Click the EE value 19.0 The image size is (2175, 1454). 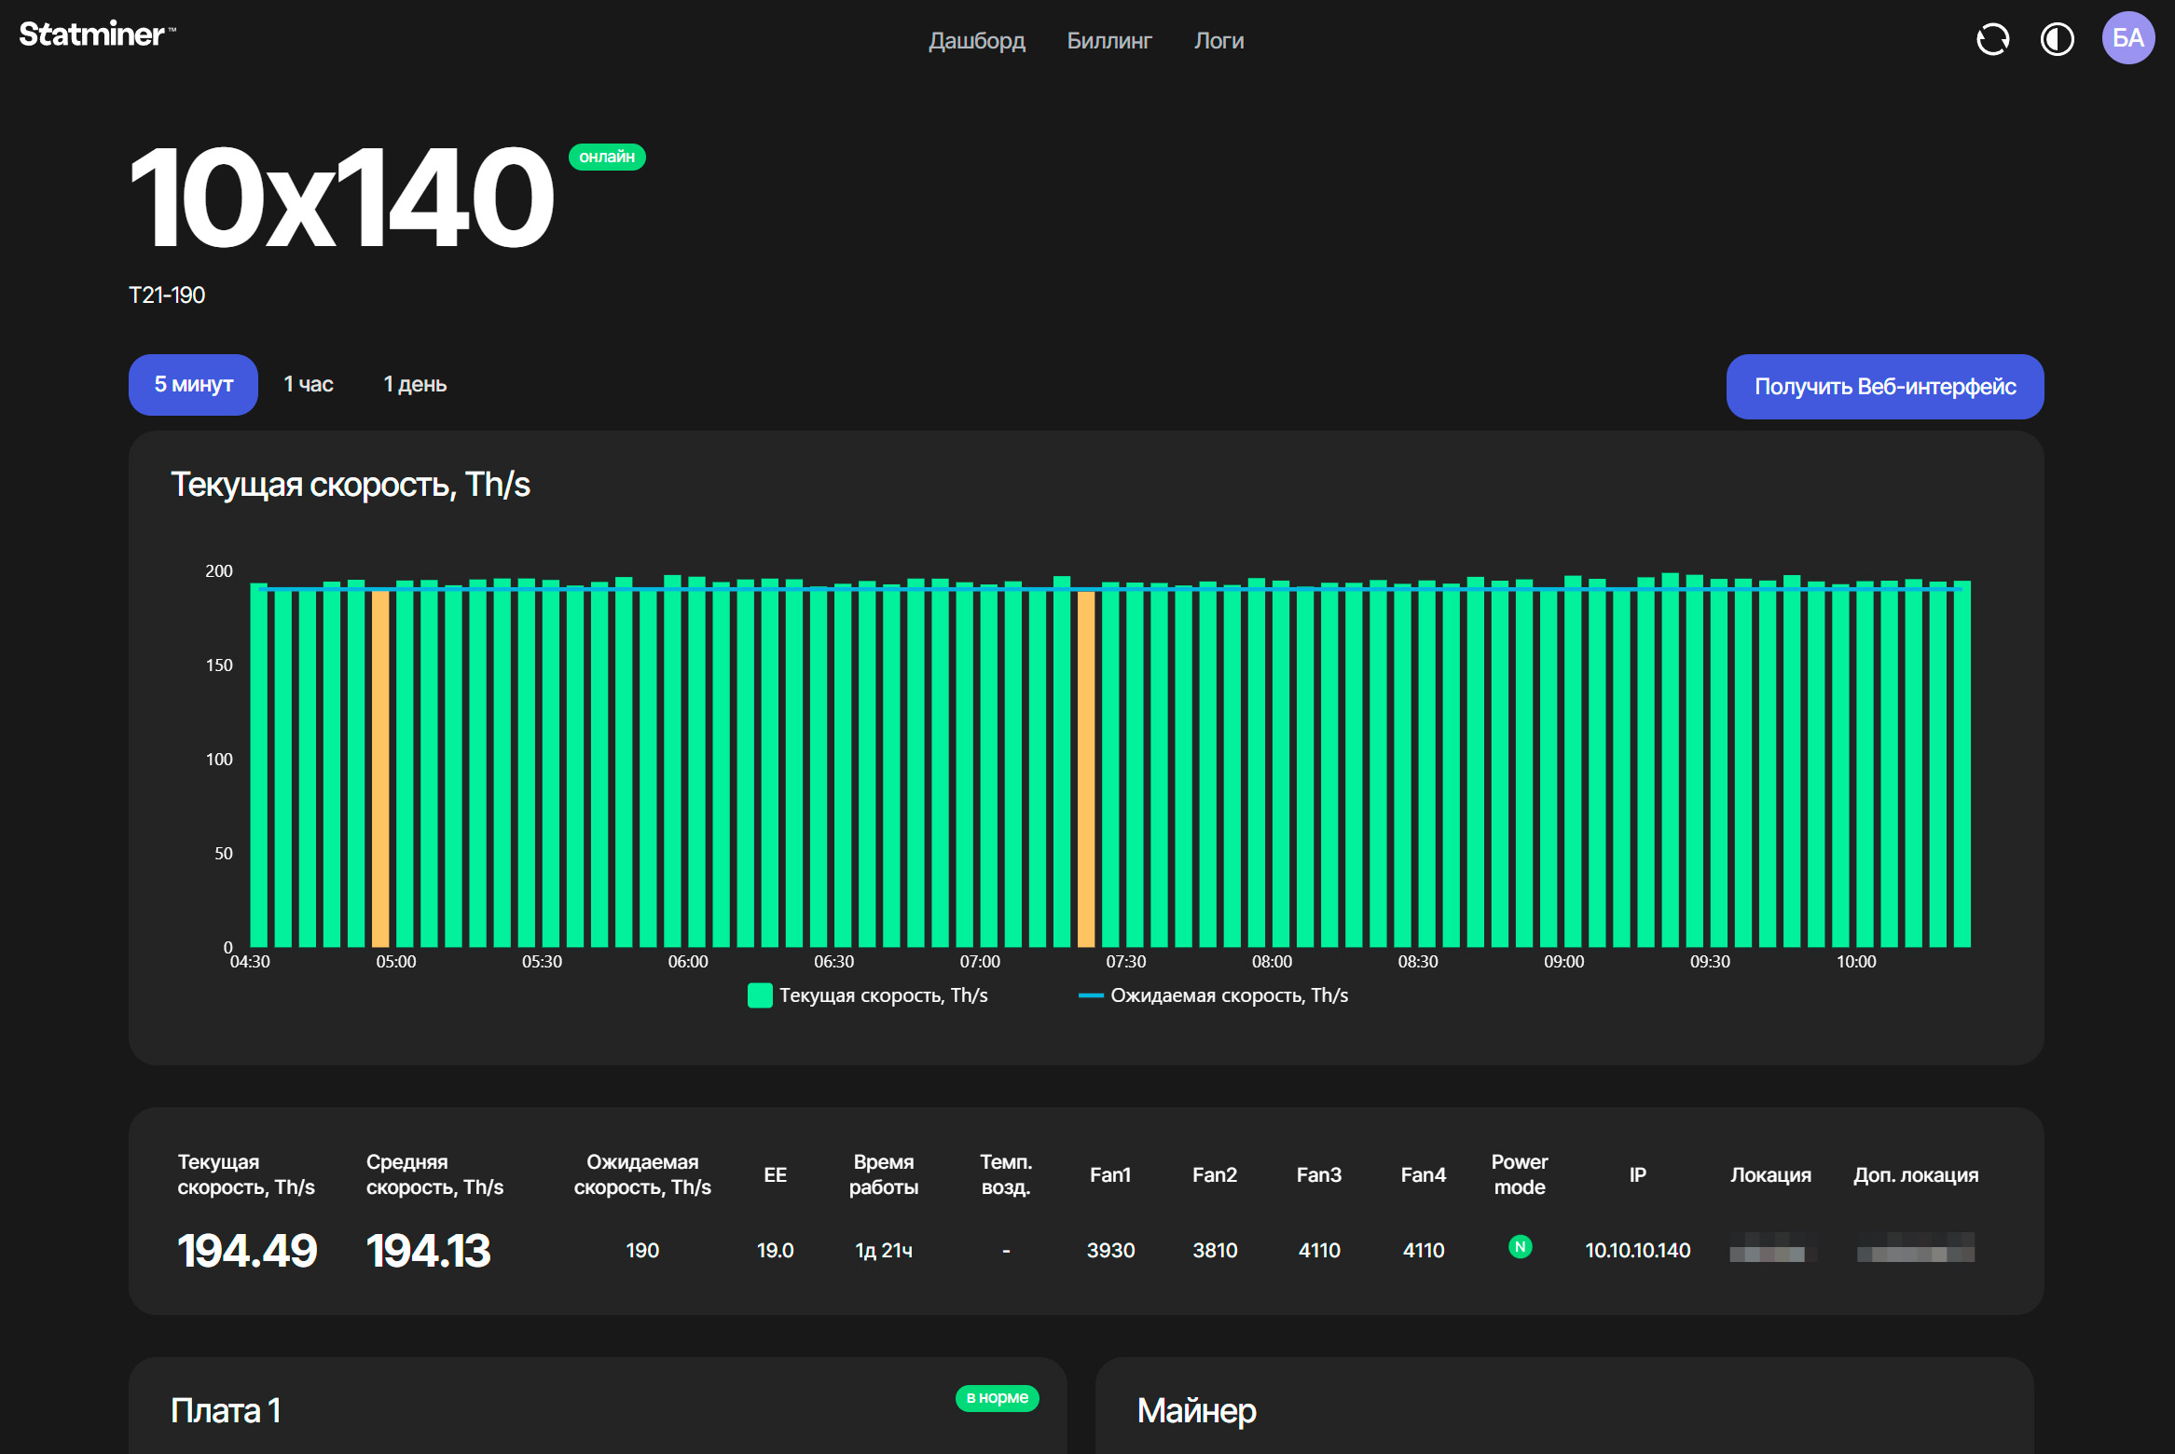click(x=775, y=1250)
